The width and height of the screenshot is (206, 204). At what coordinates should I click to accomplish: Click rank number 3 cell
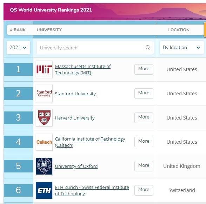tap(18, 118)
